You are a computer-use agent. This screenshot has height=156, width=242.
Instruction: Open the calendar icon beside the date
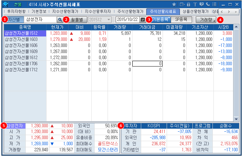[x=143, y=20]
